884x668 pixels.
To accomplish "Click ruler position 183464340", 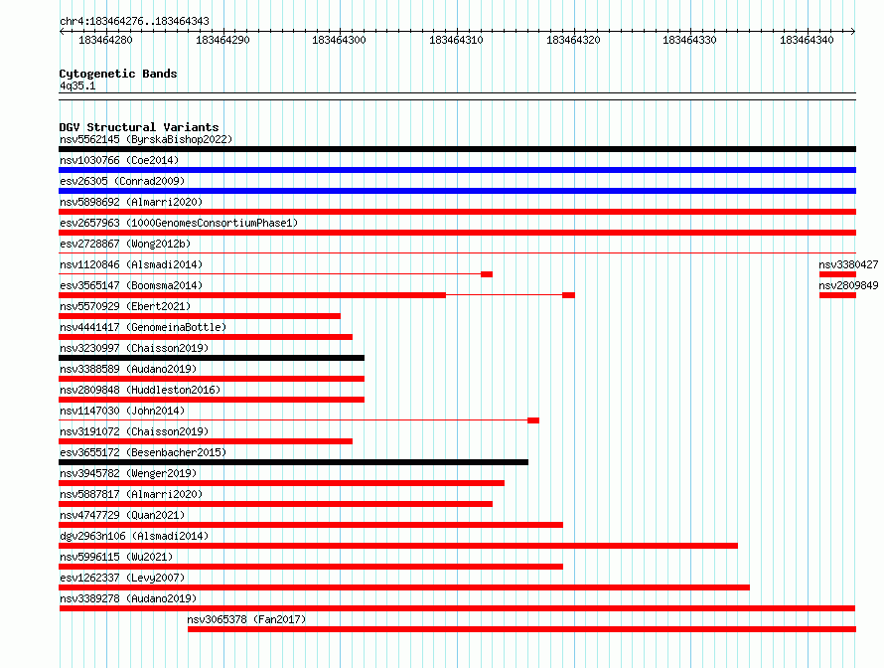I will coord(807,40).
